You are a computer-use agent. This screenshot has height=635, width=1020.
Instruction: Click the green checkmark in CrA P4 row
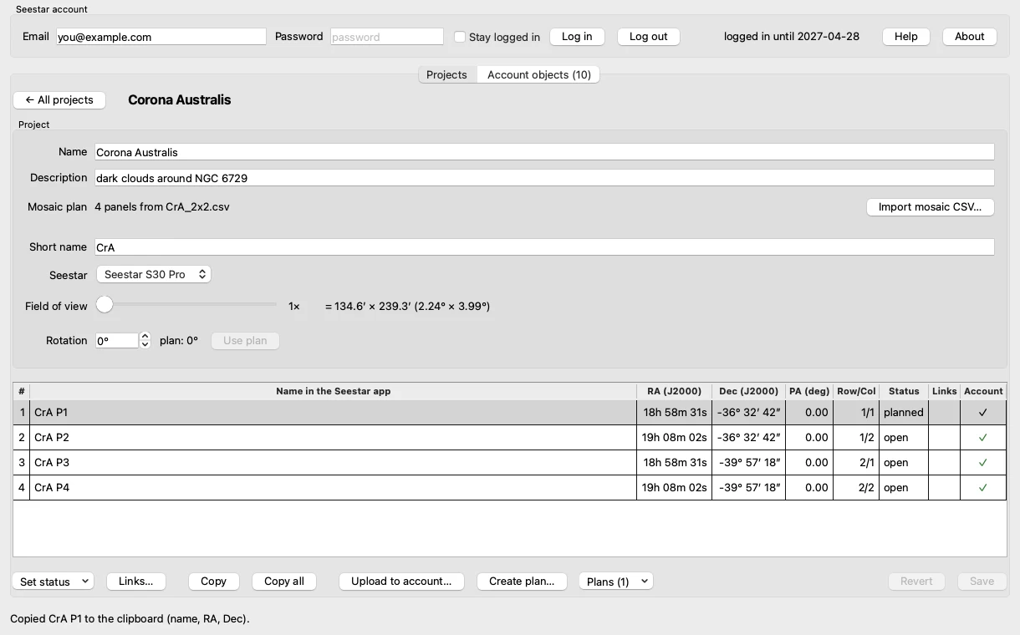(x=983, y=488)
